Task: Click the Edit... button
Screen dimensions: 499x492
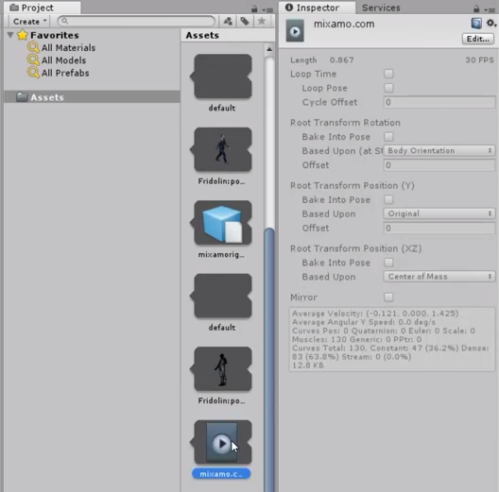Action: coord(478,39)
